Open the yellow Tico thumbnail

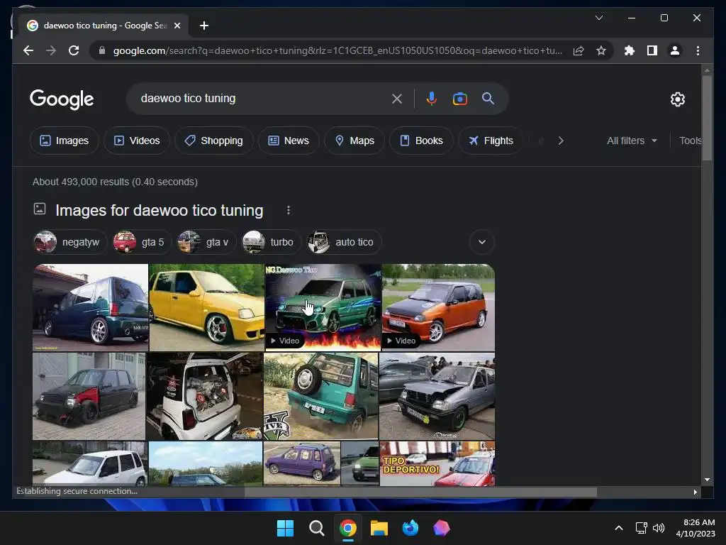tap(206, 307)
